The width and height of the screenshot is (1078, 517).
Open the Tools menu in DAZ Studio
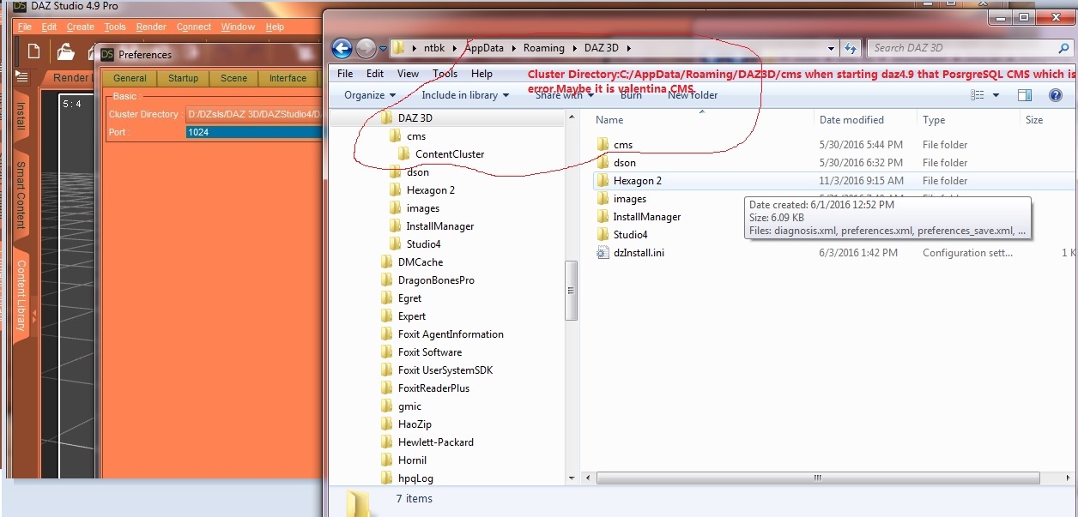pos(115,27)
